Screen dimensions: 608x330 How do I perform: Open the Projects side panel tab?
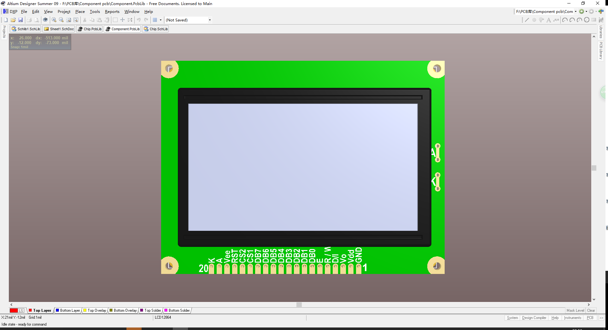[4, 32]
